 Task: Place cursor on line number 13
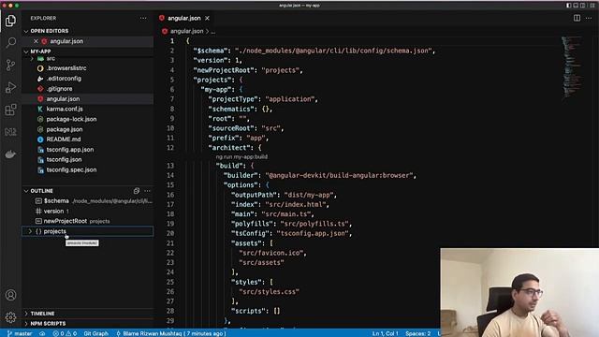point(170,166)
